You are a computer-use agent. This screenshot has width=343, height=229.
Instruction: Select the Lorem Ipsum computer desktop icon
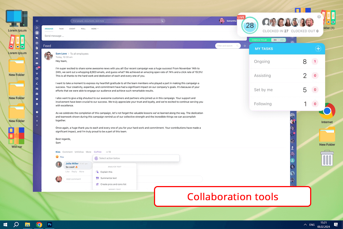pos(17,21)
